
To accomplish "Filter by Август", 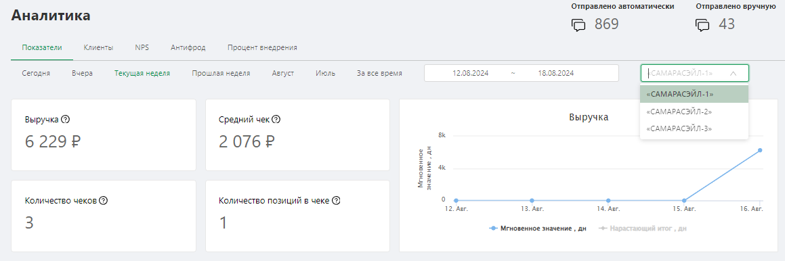I will coord(283,73).
